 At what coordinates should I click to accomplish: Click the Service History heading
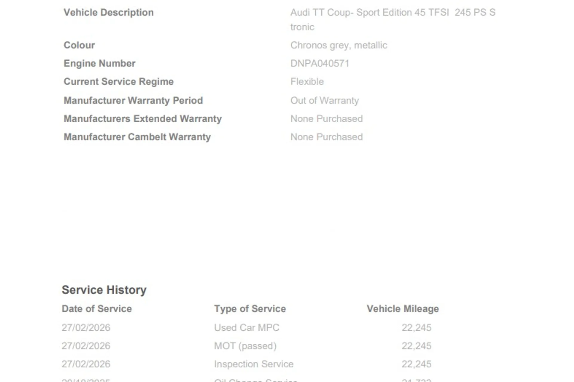click(x=104, y=290)
